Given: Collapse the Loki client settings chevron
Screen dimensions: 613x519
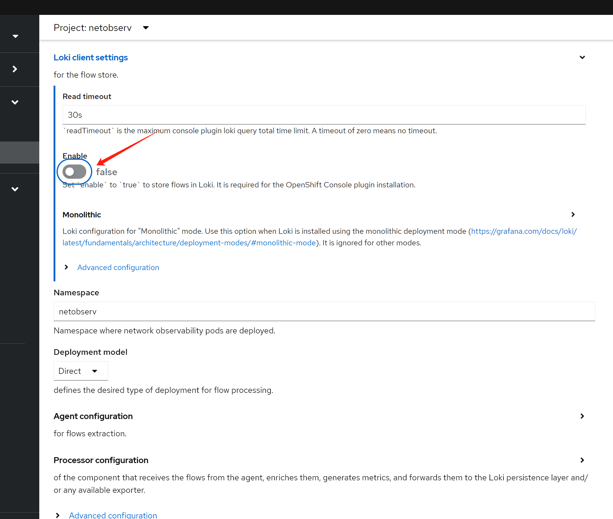Looking at the screenshot, I should point(582,57).
